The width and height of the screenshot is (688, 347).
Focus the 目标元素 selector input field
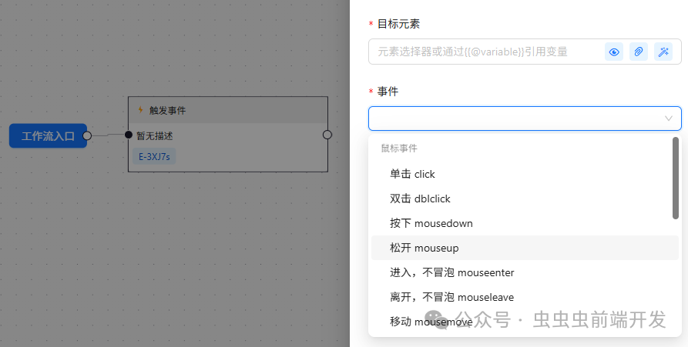coord(485,52)
